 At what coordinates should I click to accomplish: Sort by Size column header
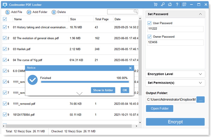73,19
